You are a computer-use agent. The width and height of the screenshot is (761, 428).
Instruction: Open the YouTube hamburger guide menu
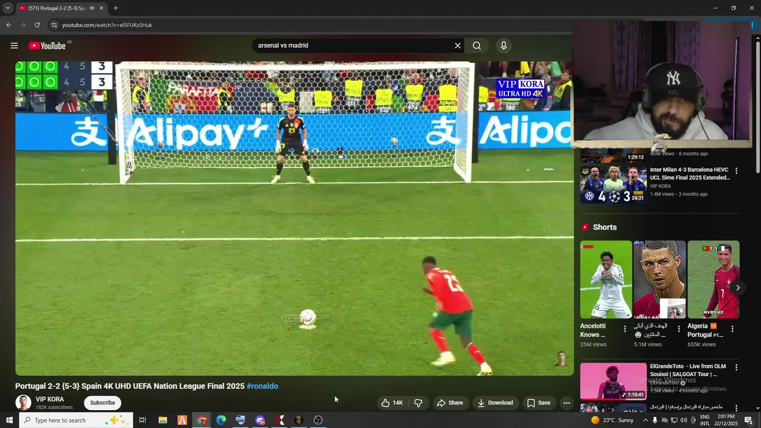pyautogui.click(x=14, y=46)
